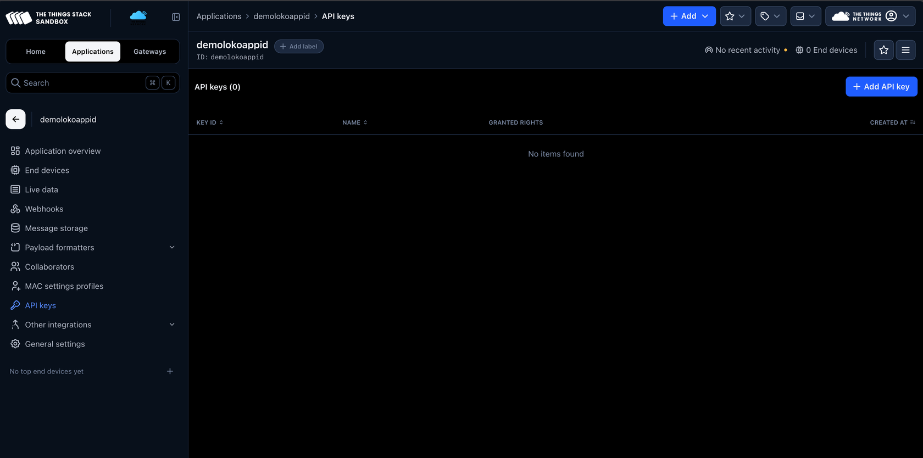This screenshot has height=458, width=923.
Task: Switch to the Applications tab
Action: click(x=93, y=52)
